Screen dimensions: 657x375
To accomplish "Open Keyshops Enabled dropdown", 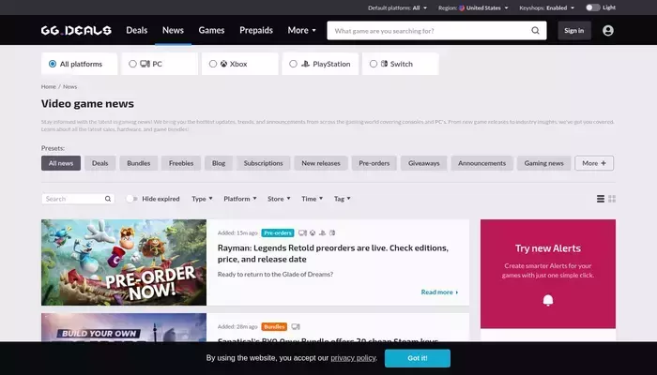I will (x=547, y=7).
